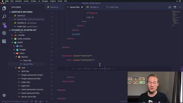The height and width of the screenshot is (103, 183).
Task: Open the Hilfe menu
Action: tap(65, 1)
